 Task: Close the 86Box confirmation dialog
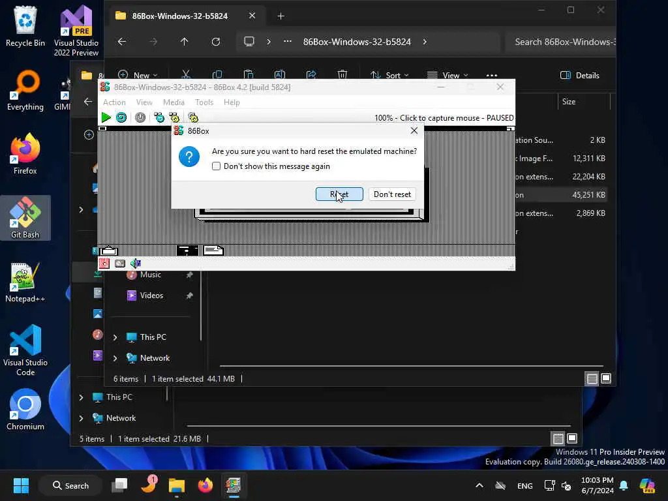point(414,130)
